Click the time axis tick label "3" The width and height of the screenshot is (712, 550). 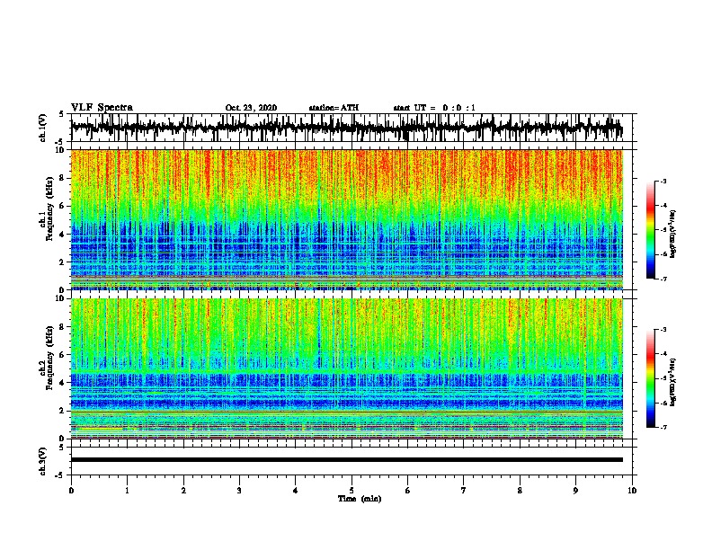239,491
